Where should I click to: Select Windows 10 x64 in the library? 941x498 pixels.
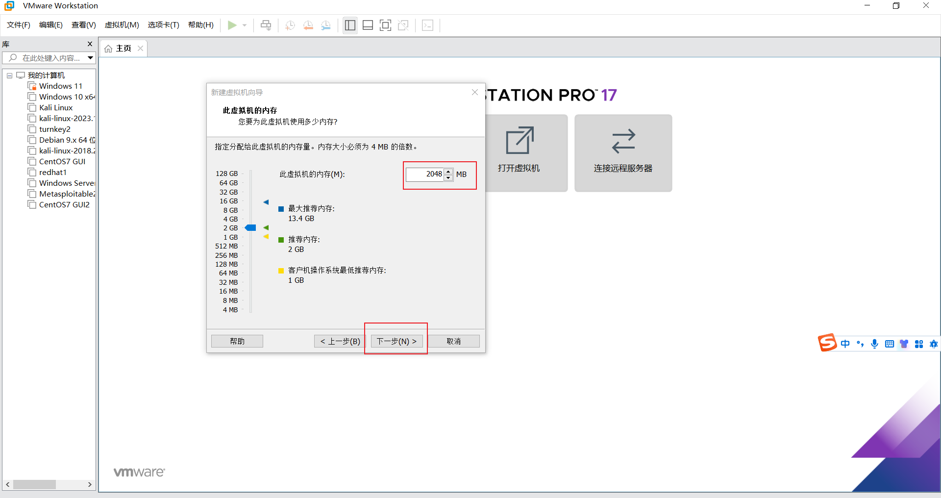[x=62, y=97]
